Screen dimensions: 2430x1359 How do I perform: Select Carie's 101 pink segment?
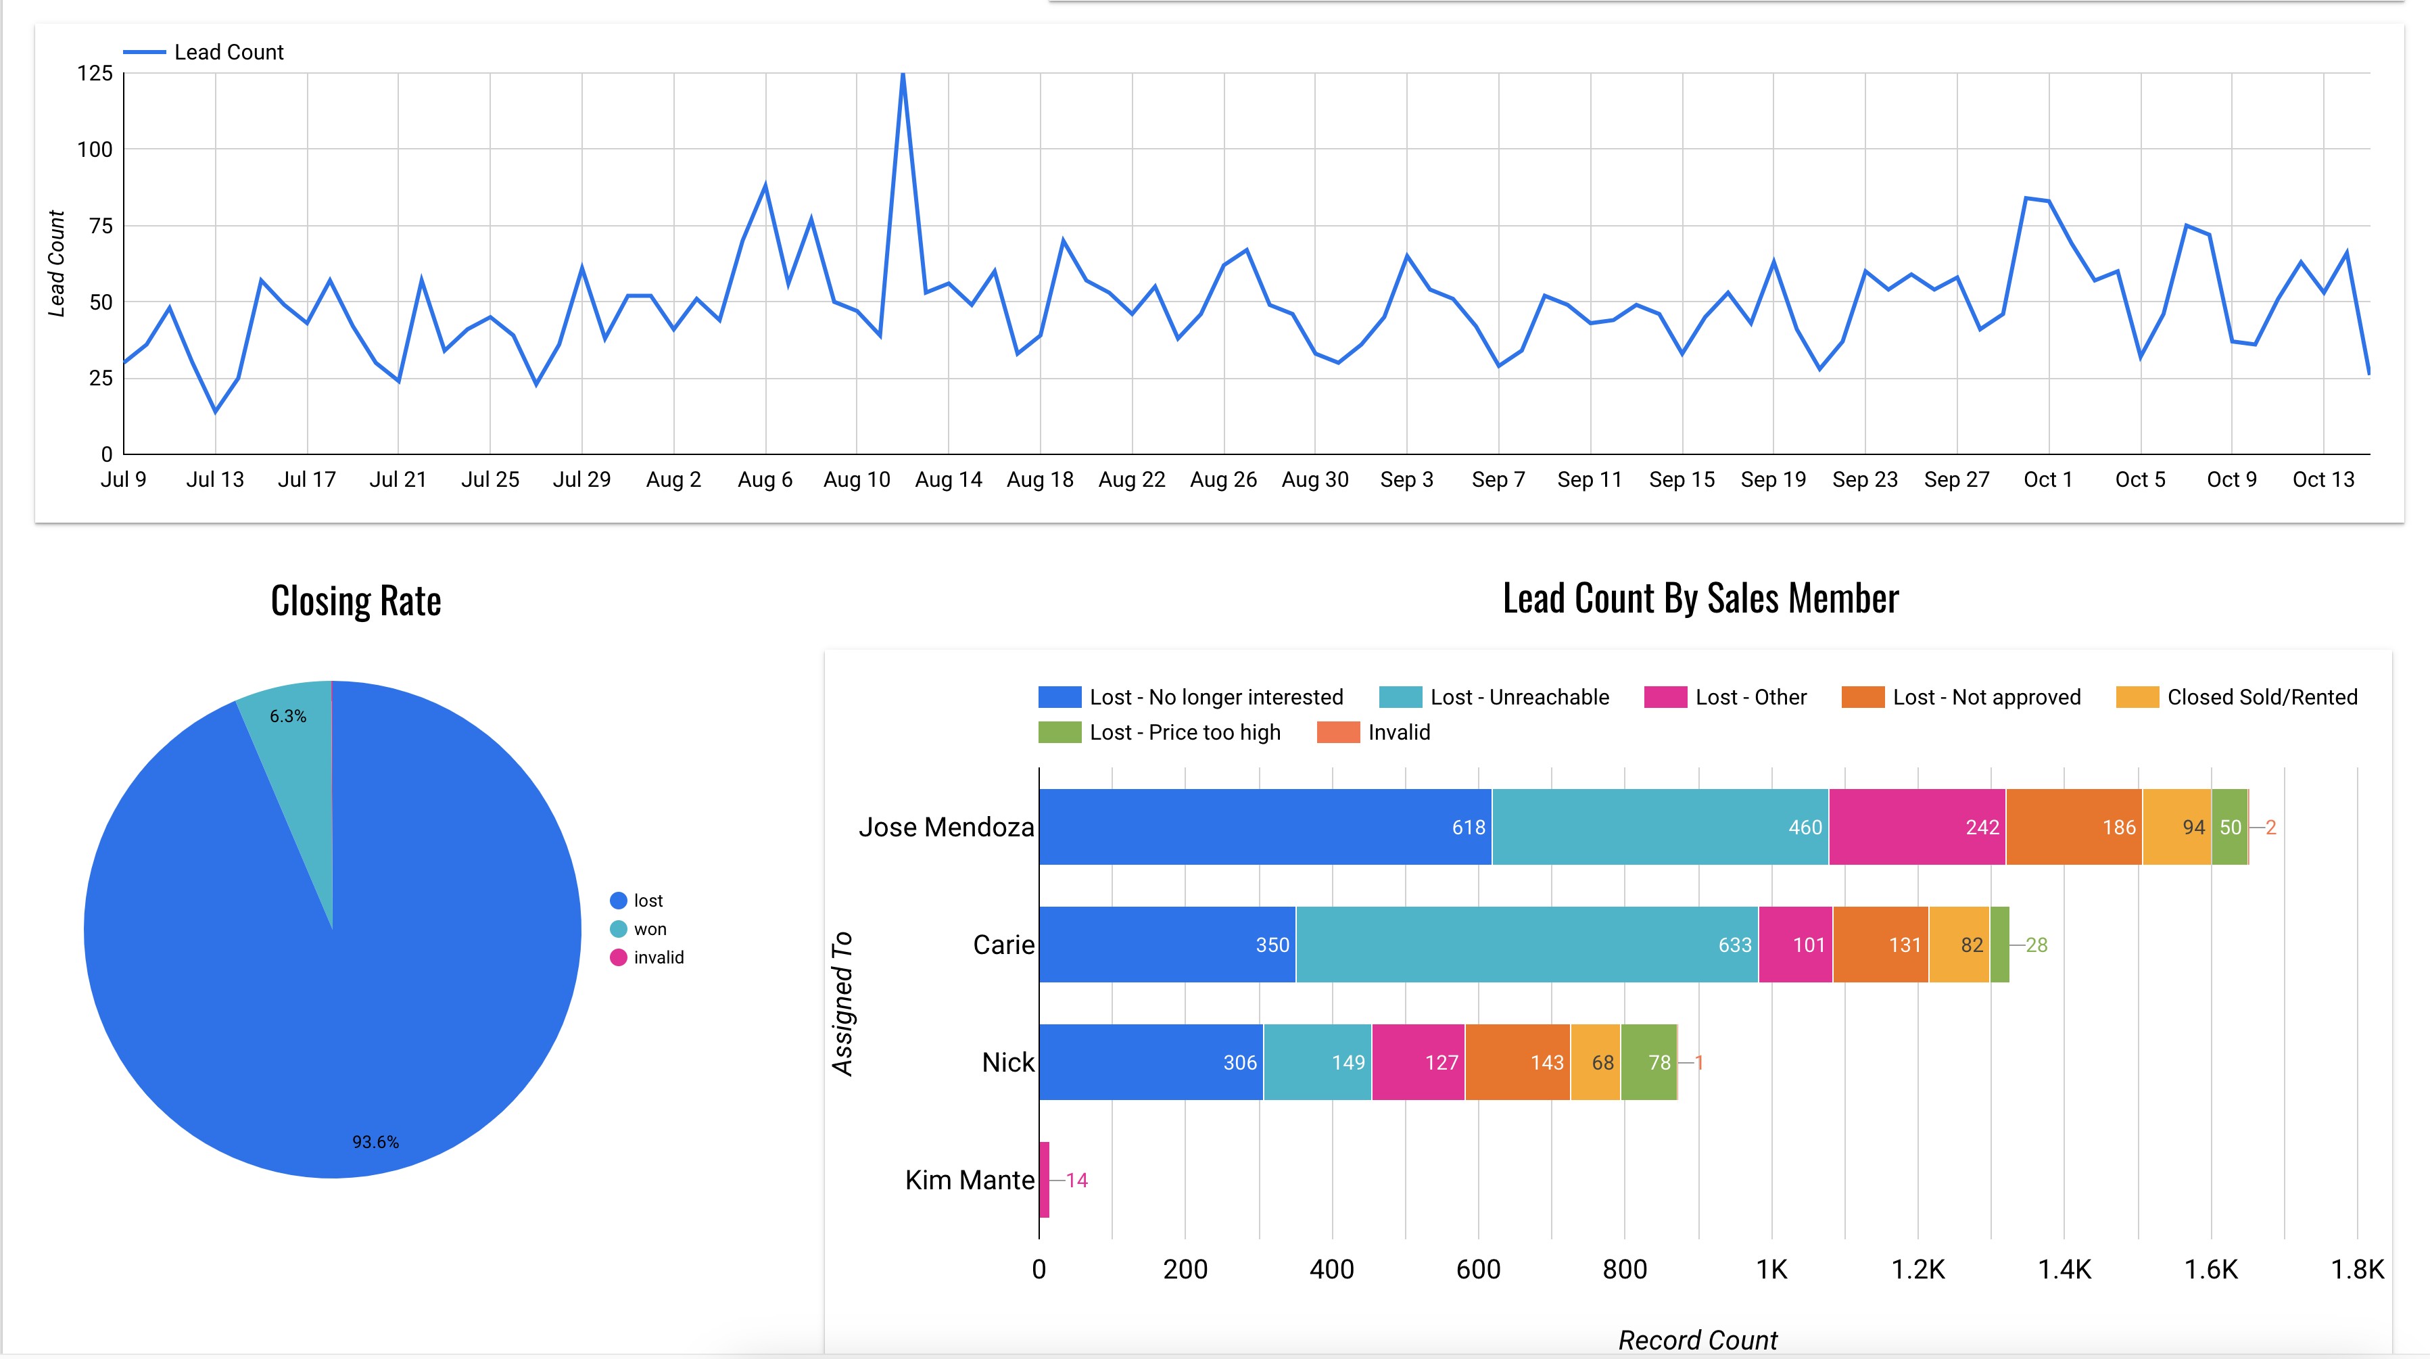coord(1795,945)
